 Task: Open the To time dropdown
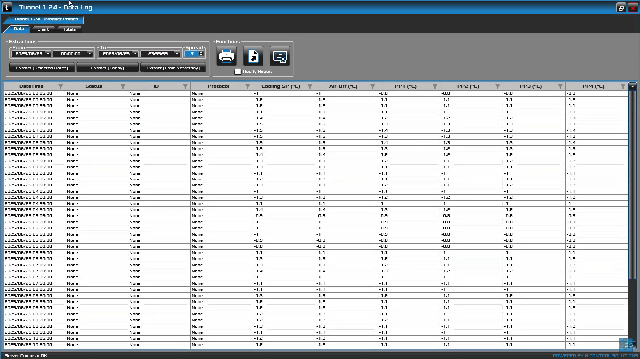click(x=177, y=54)
